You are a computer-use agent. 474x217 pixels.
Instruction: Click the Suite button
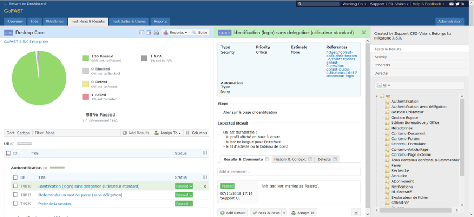(x=199, y=33)
